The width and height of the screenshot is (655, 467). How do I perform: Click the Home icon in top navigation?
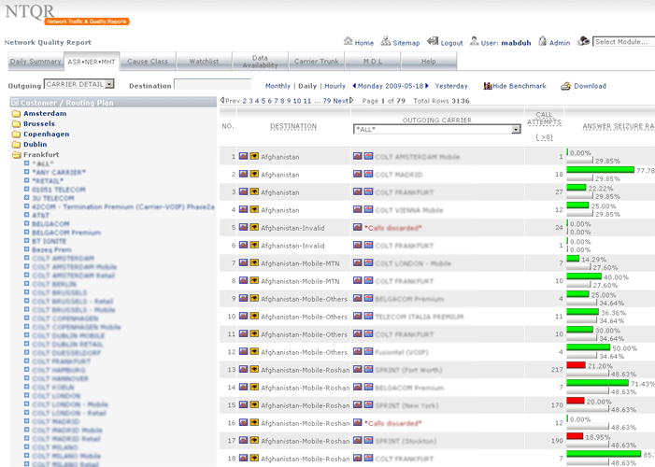point(348,42)
